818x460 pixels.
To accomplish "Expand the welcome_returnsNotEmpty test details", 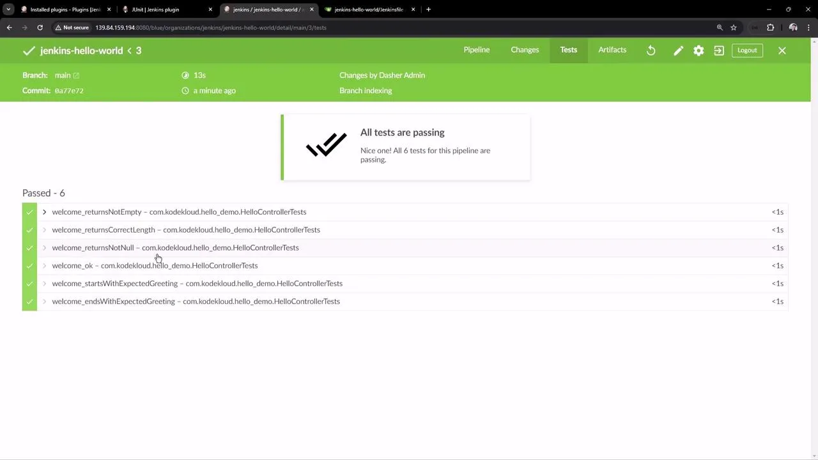I will (44, 211).
